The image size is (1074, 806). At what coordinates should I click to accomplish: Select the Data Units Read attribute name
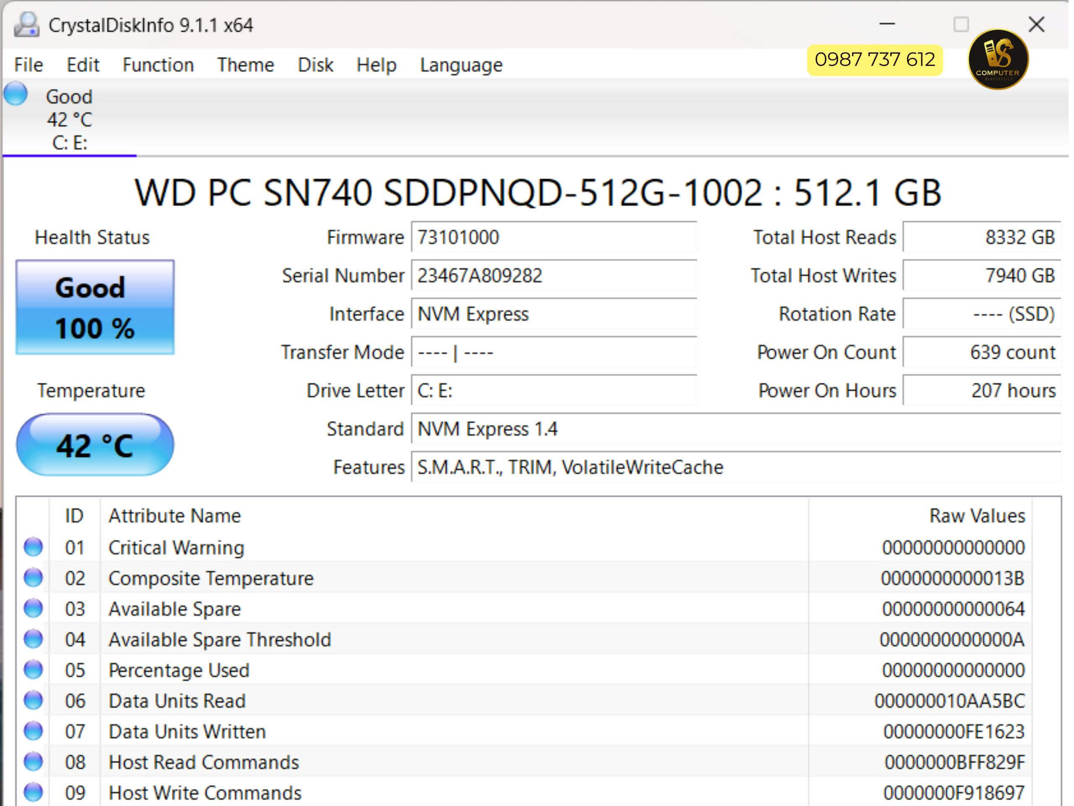coord(177,701)
